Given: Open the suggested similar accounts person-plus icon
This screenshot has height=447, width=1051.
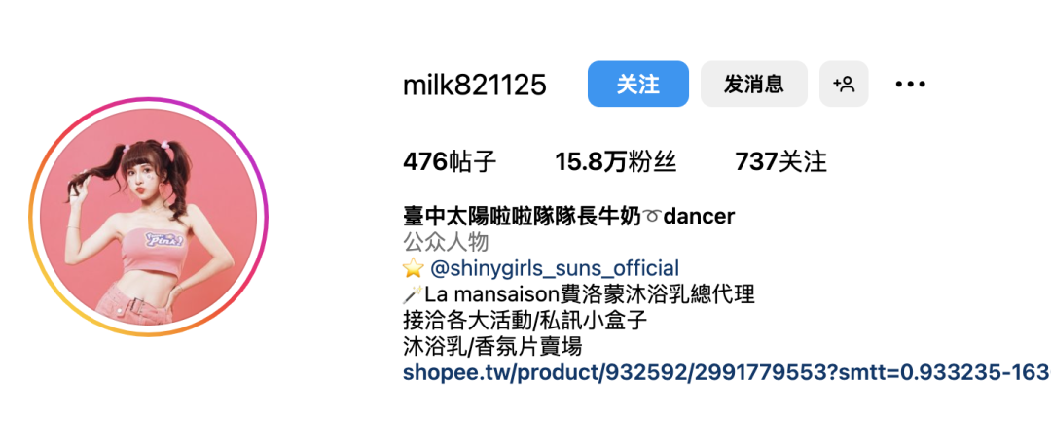Looking at the screenshot, I should (x=843, y=84).
